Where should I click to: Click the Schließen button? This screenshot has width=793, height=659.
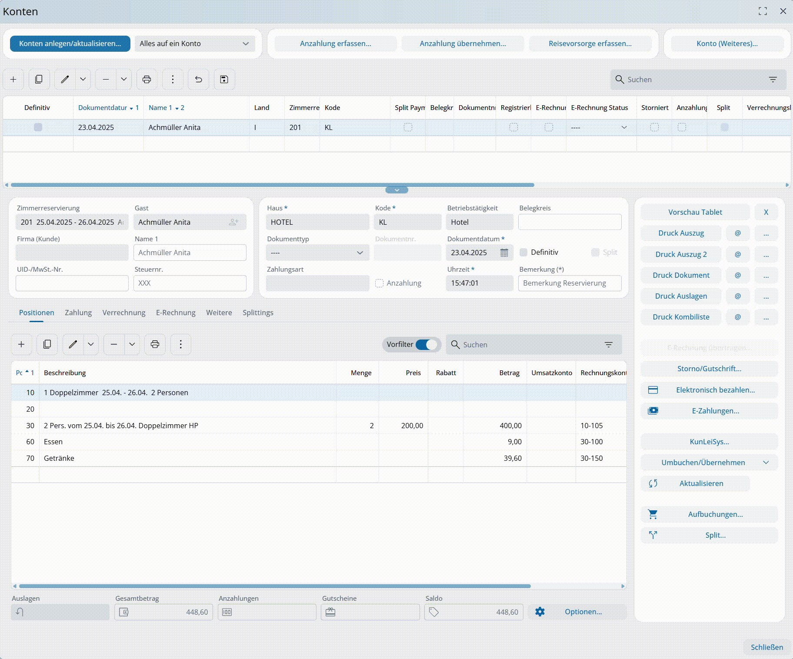click(x=767, y=647)
